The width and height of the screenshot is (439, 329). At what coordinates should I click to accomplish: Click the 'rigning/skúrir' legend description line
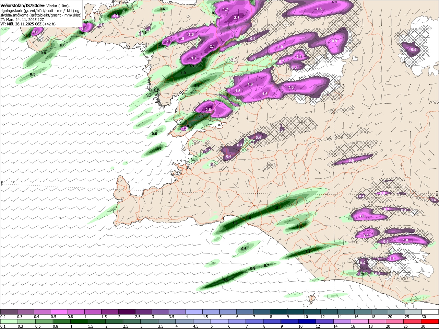(39, 11)
